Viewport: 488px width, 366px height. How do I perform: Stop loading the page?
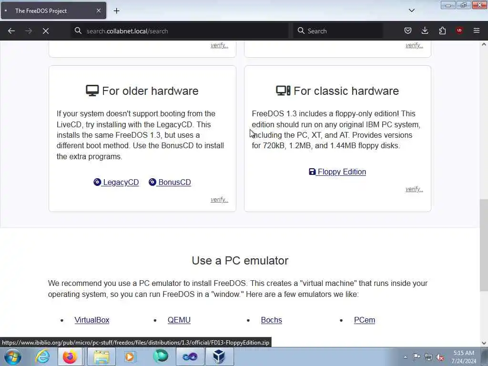coord(46,31)
